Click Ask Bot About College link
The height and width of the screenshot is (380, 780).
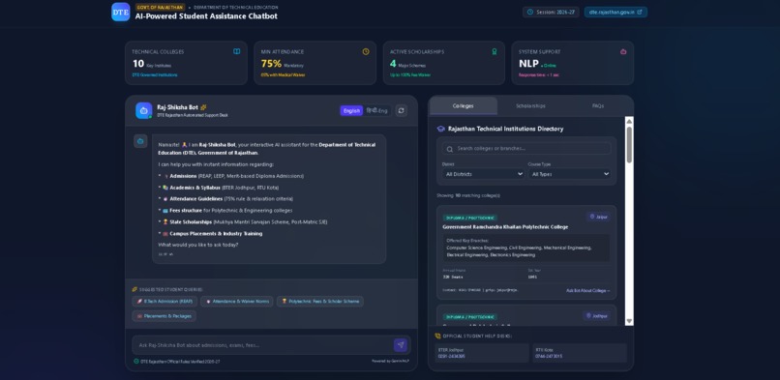[x=588, y=291]
